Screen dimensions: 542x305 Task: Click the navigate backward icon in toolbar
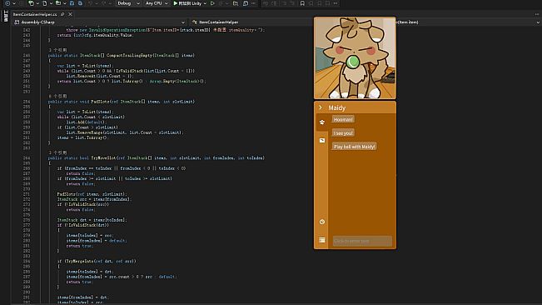point(7,3)
